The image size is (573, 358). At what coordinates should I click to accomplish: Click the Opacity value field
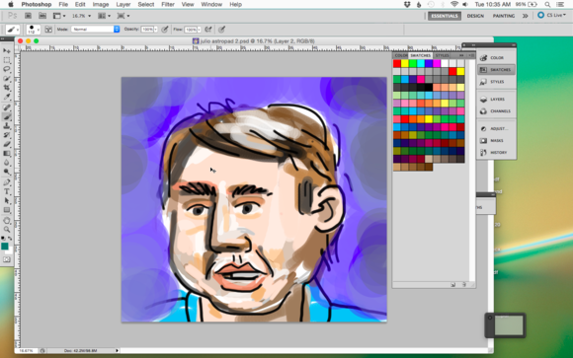147,30
